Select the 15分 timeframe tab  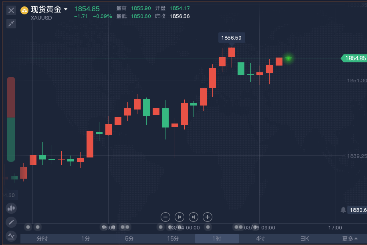pos(173,239)
